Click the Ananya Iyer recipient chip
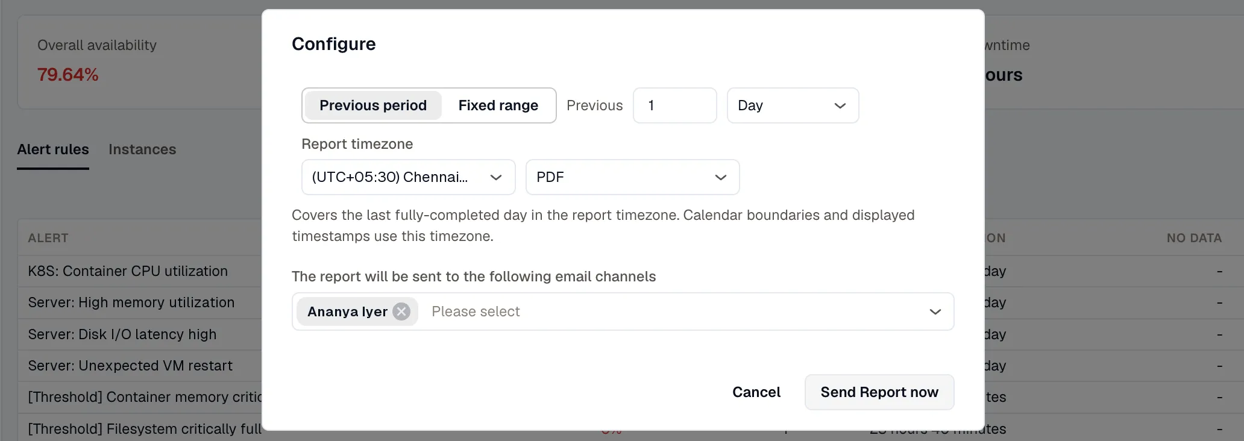The height and width of the screenshot is (441, 1244). point(357,311)
